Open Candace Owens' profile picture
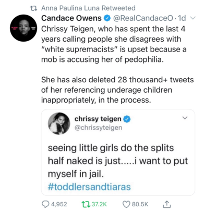 click(23, 28)
